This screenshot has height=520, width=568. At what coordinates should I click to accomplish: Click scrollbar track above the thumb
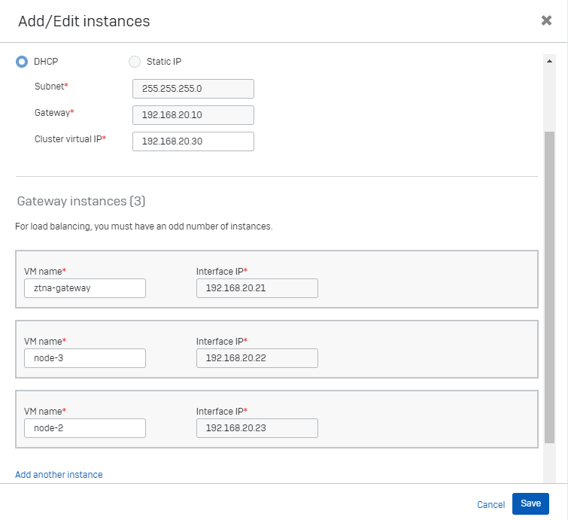pyautogui.click(x=549, y=98)
